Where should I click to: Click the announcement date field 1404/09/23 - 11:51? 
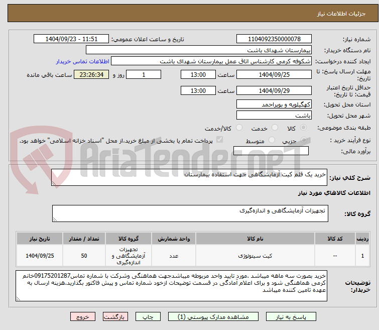pyautogui.click(x=71, y=39)
